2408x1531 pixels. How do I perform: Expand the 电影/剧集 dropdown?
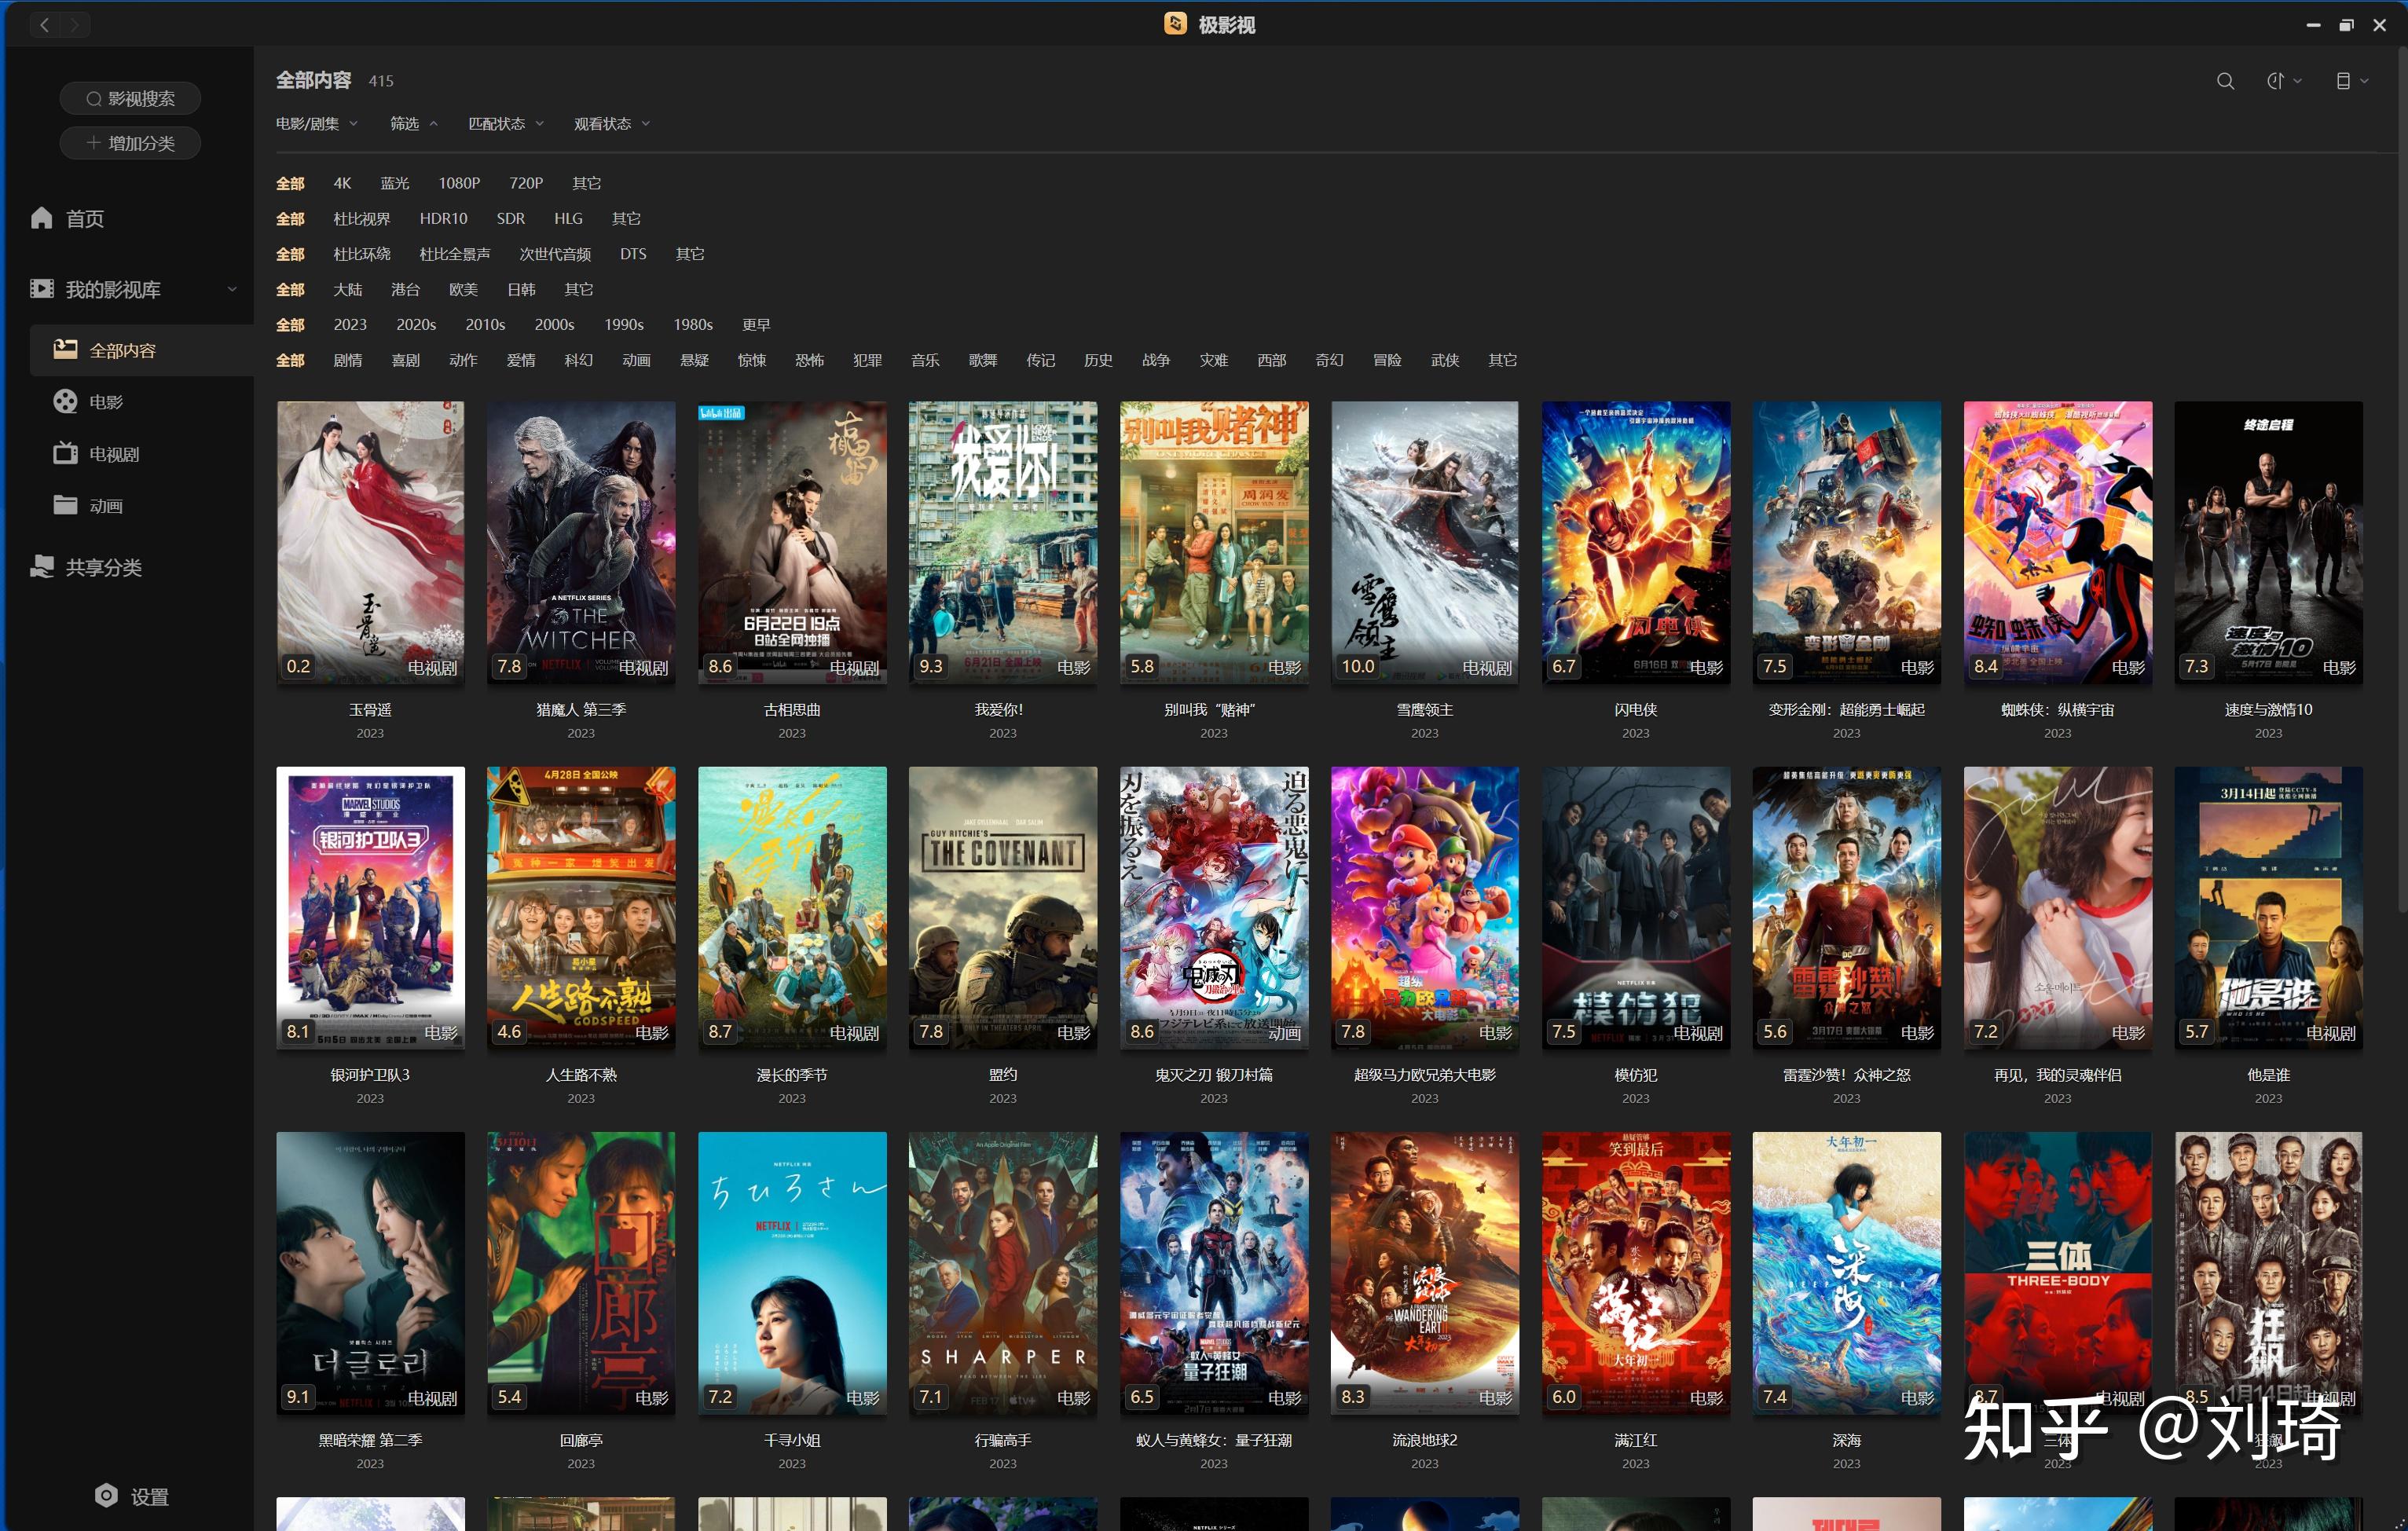316,123
